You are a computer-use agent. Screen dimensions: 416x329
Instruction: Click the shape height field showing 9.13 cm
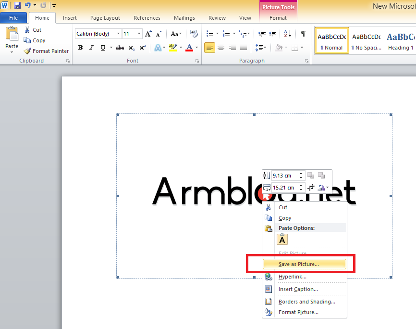[x=285, y=176]
